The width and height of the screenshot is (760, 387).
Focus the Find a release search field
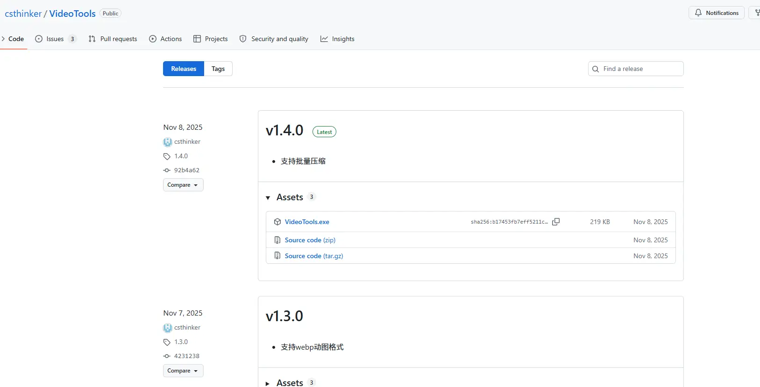coord(636,69)
